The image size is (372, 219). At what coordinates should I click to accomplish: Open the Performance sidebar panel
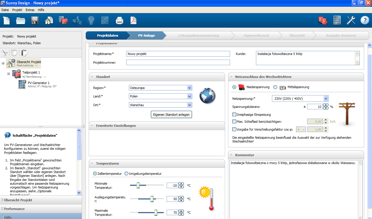click(41, 209)
